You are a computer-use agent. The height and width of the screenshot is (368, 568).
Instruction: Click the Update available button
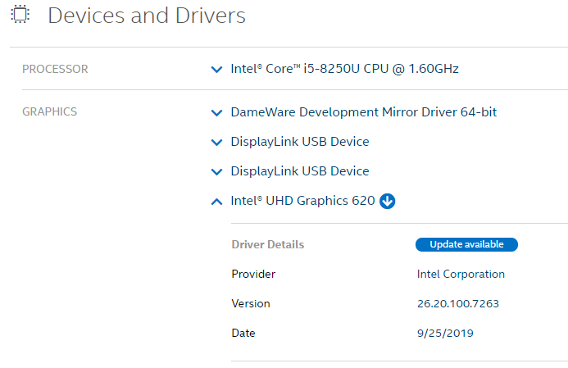point(466,244)
